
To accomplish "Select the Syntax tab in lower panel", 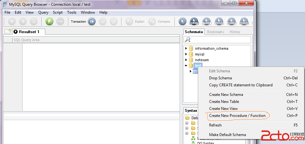I will (191, 111).
